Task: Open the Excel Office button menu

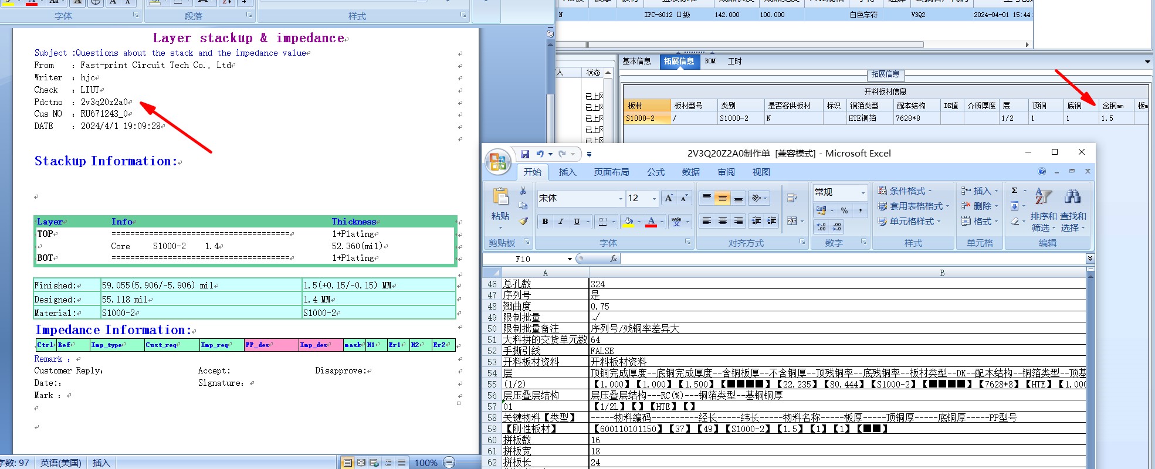Action: click(x=498, y=162)
